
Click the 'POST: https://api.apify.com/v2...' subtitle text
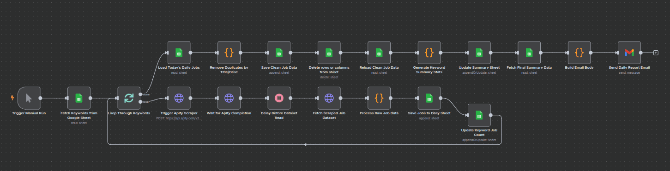pos(179,118)
